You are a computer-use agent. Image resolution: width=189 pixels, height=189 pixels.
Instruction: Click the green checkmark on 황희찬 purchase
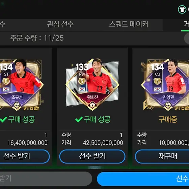(x=79, y=119)
